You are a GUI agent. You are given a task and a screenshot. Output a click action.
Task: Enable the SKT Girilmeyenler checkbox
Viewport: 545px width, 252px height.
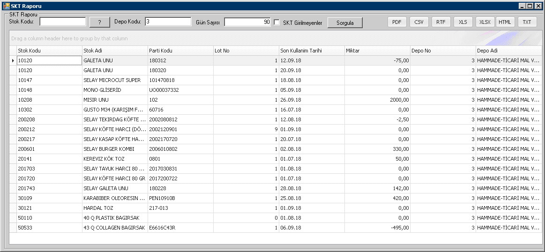(x=277, y=22)
